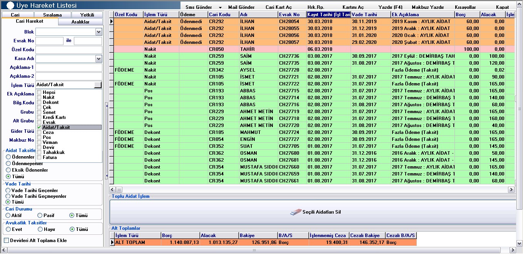Viewport: 523px width, 254px height.
Task: Check the Dekont option in list
Action: click(39, 102)
